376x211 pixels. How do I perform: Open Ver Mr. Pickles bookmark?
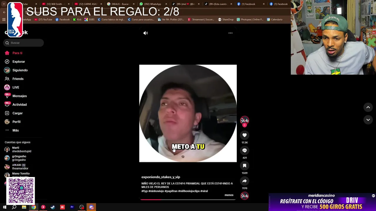point(171,20)
